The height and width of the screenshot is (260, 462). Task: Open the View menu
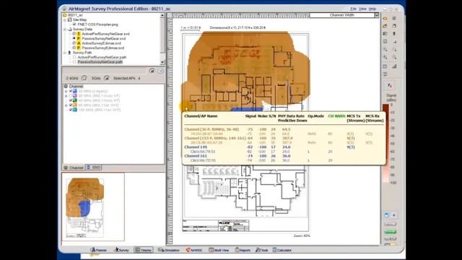(x=362, y=9)
